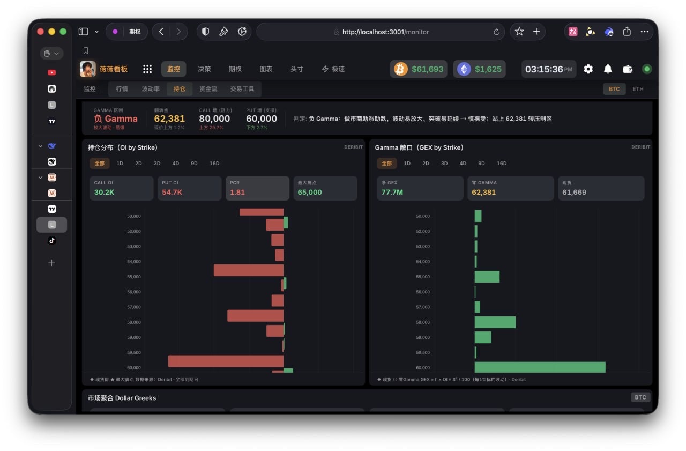Screen dimensions: 686x451
Task: Click the 60,000 strike red put bar in OI chart
Action: tap(226, 361)
